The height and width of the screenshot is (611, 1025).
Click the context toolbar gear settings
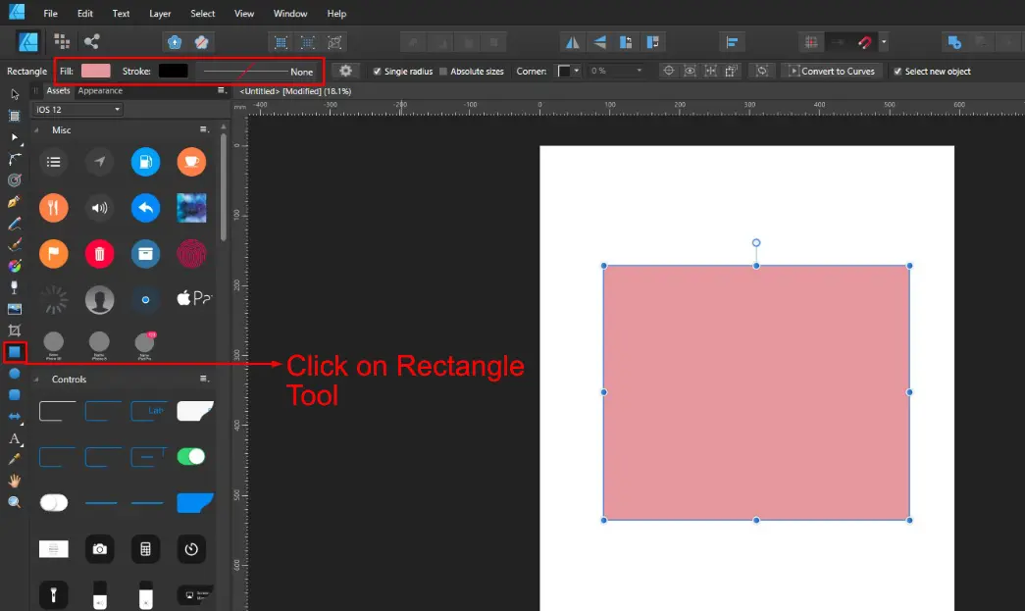click(346, 71)
